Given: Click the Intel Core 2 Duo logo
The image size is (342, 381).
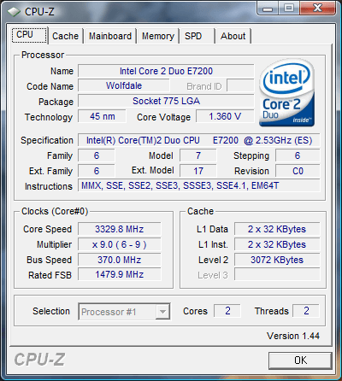Looking at the screenshot, I should click(287, 93).
